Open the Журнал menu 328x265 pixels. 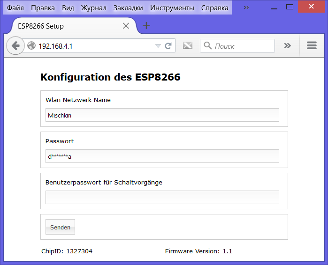tap(94, 8)
